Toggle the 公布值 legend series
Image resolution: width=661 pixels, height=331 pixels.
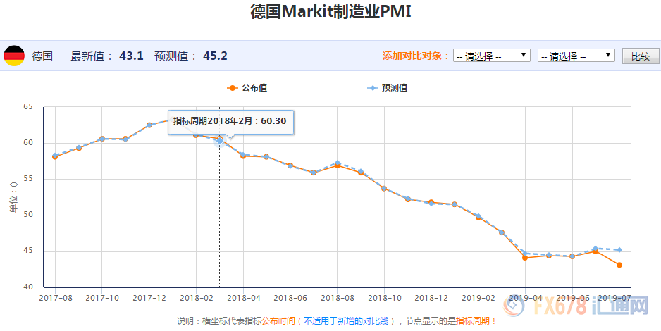(247, 87)
